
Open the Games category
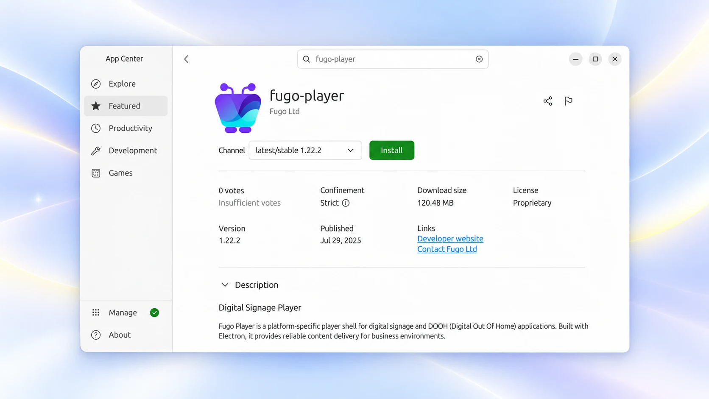click(x=126, y=173)
